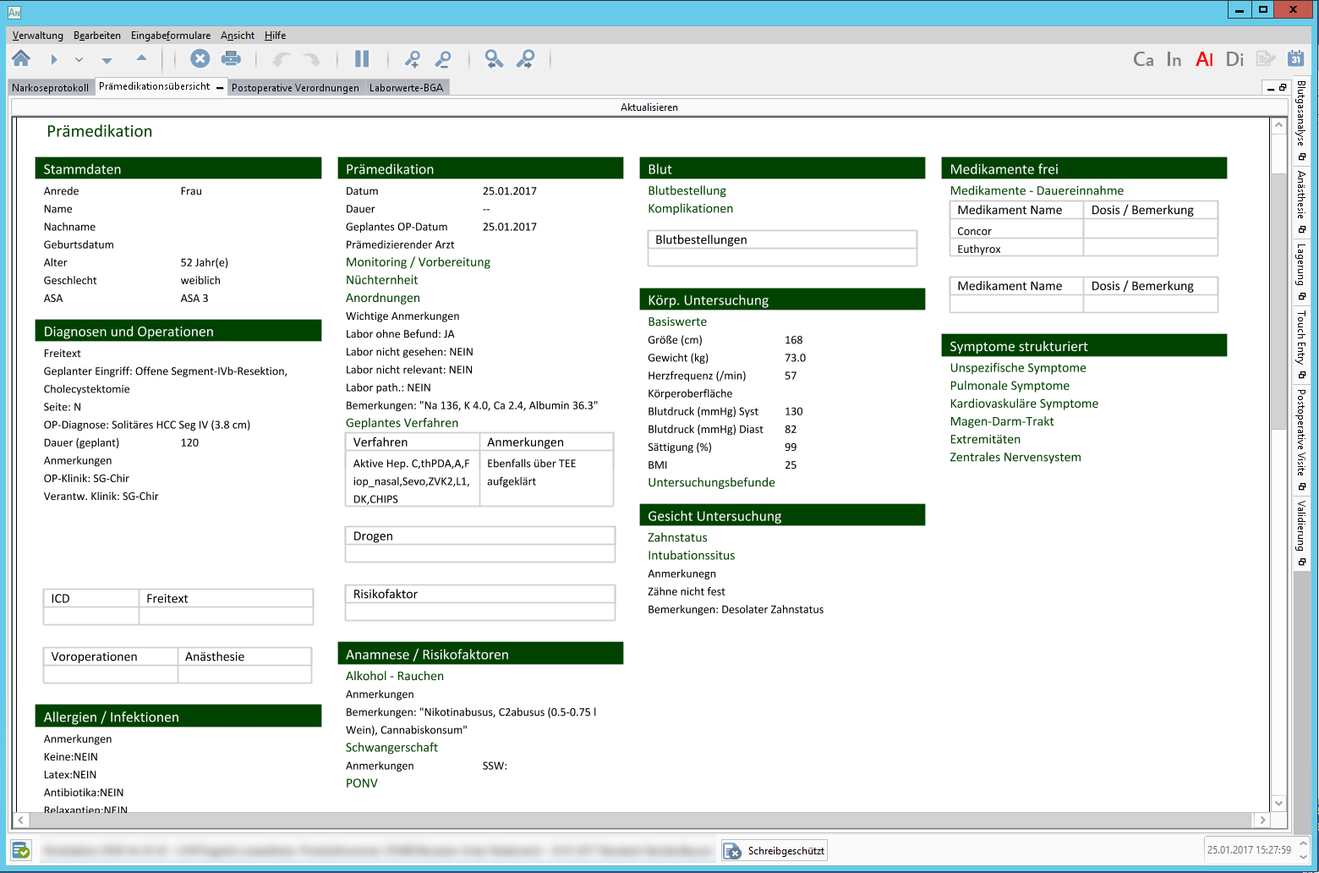
Task: Click the red Al allergy indicator
Action: 1204,59
